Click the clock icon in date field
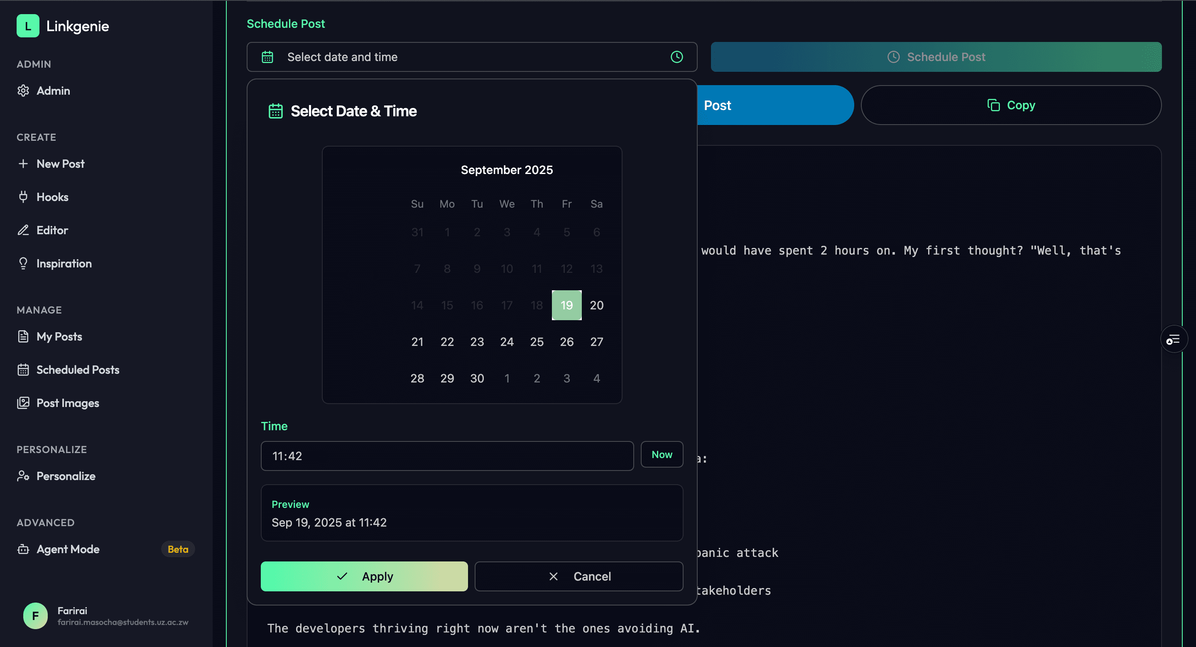Viewport: 1196px width, 647px height. click(x=676, y=57)
